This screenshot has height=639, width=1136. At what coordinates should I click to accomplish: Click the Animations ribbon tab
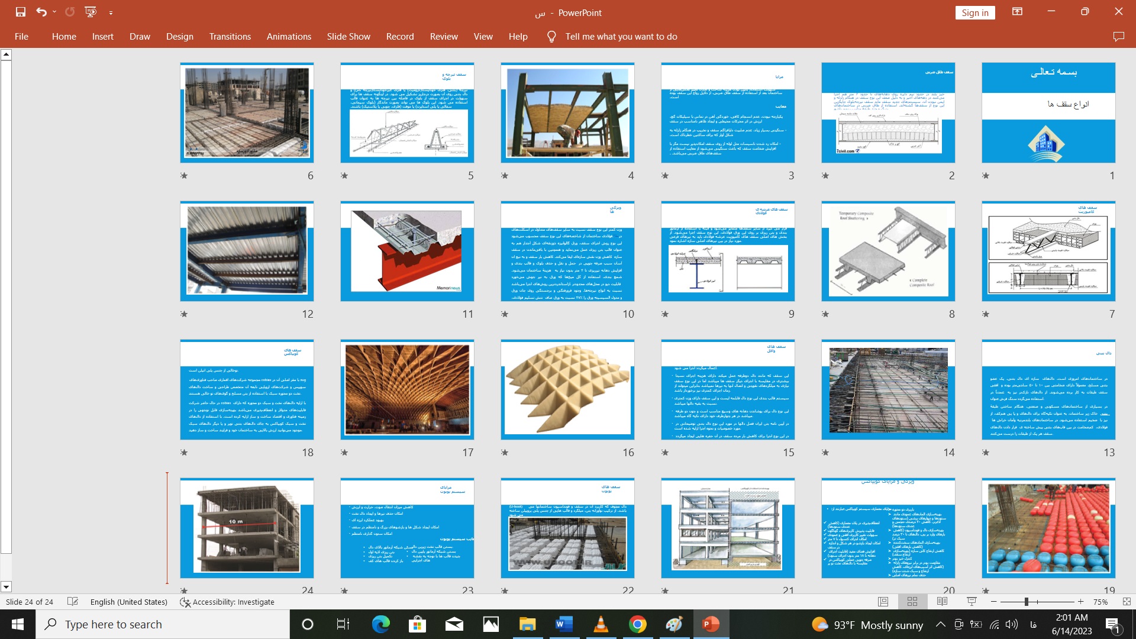288,37
